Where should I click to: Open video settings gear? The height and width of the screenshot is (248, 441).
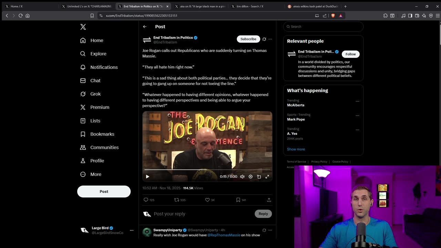point(250,176)
